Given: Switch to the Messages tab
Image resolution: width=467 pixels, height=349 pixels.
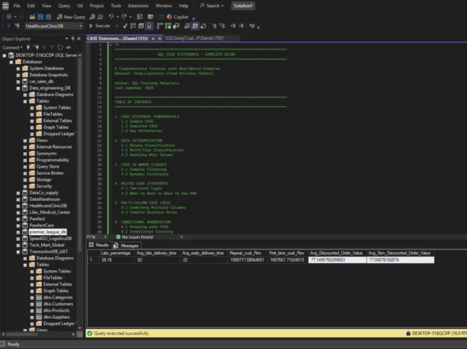Looking at the screenshot, I should 126,245.
